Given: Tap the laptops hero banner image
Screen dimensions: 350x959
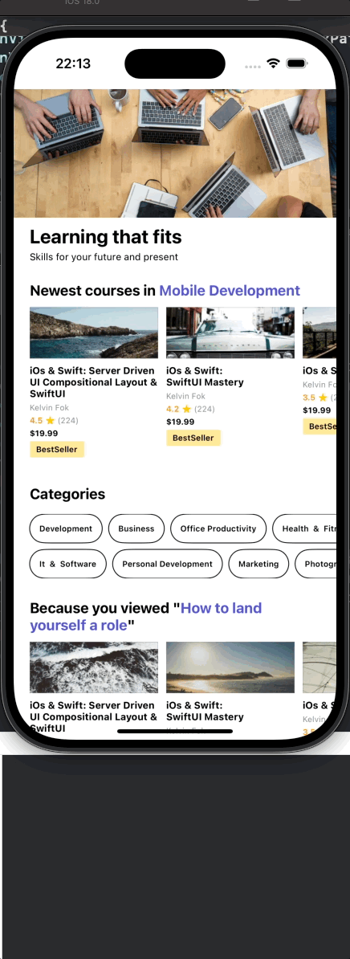Looking at the screenshot, I should pos(175,153).
